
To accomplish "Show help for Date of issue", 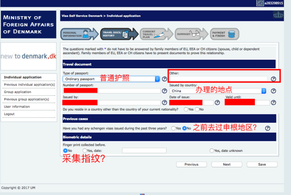I will 217,102.
